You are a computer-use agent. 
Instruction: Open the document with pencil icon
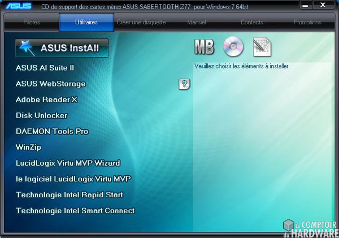(x=262, y=47)
